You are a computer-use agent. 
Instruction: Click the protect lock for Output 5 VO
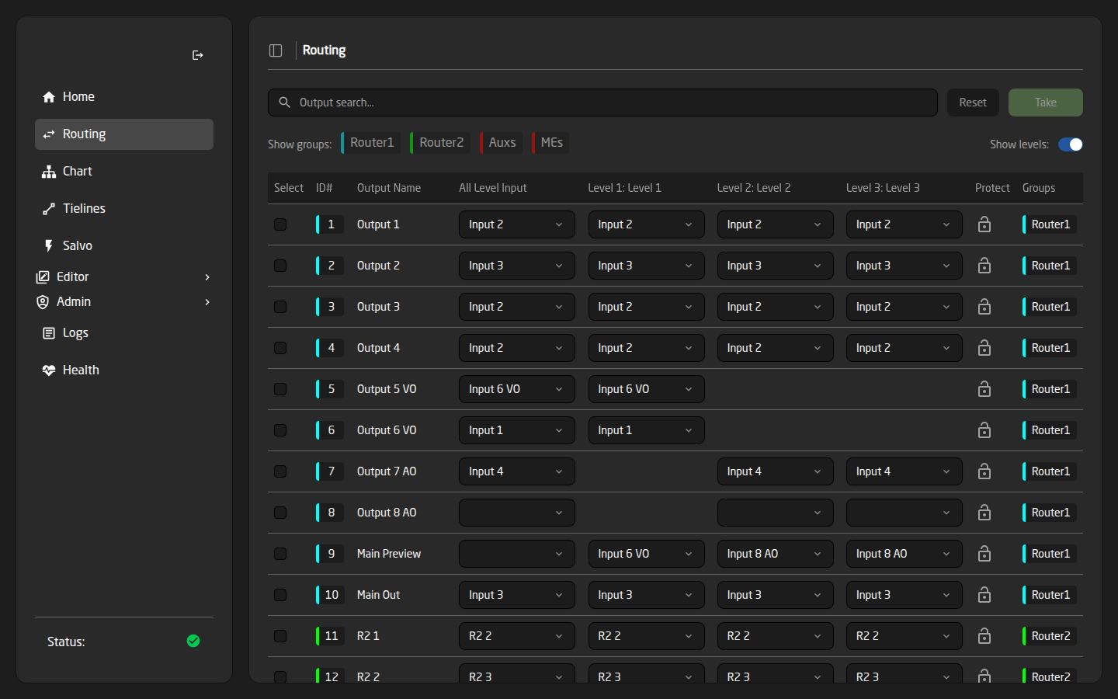click(x=984, y=389)
